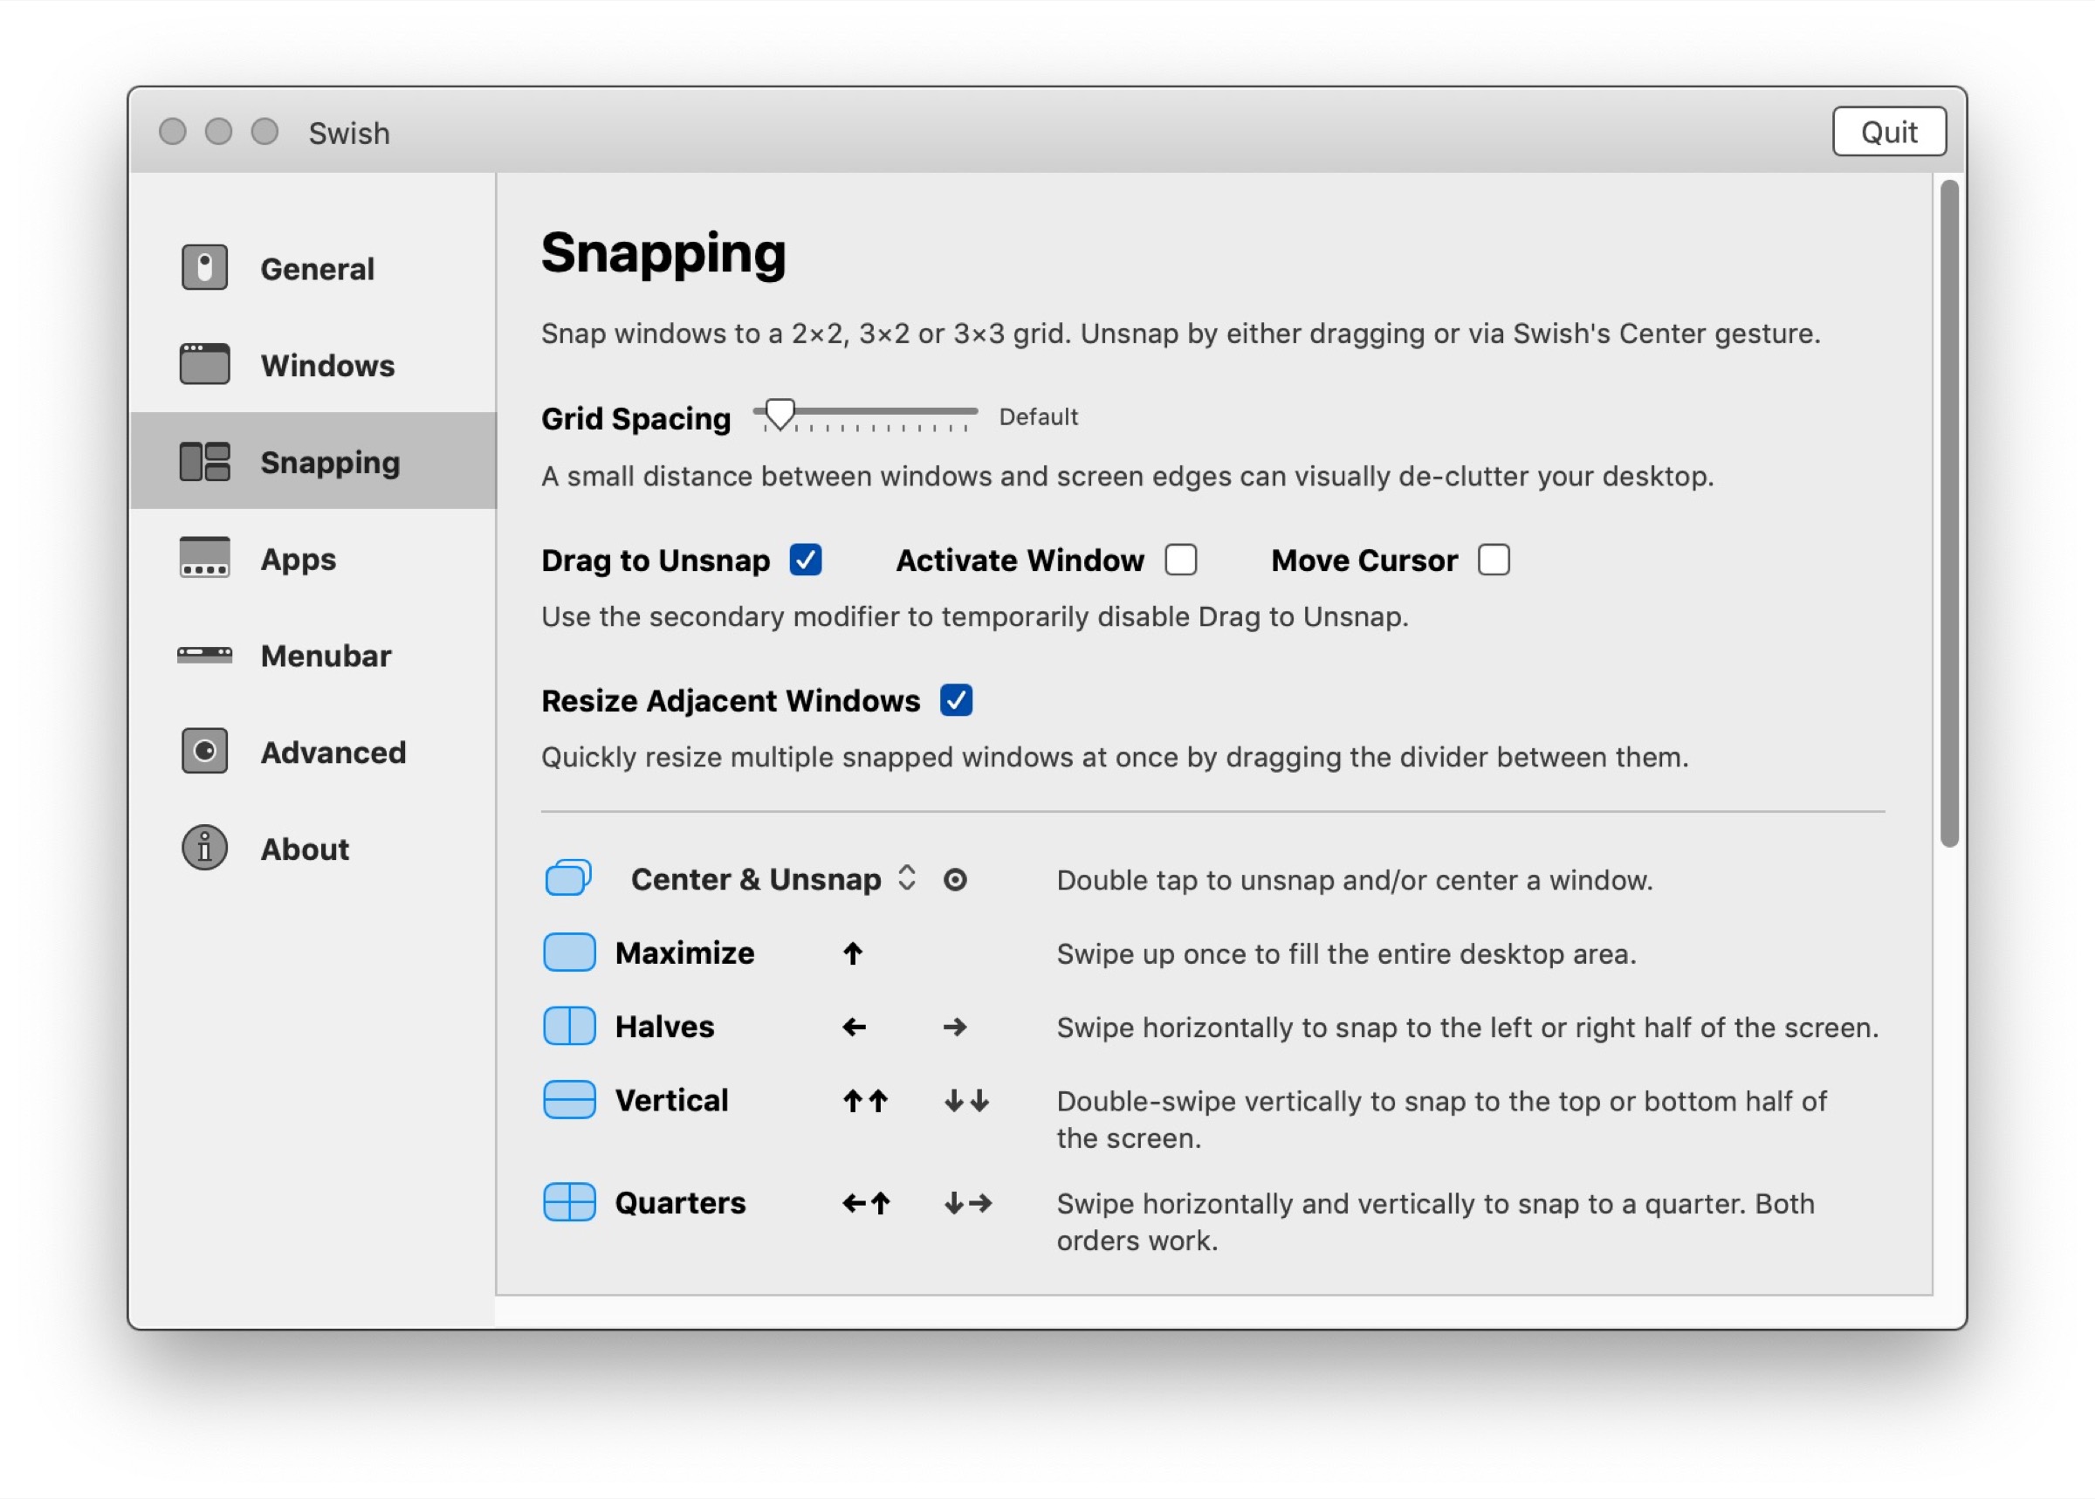Click the Maximize layout icon

(568, 952)
